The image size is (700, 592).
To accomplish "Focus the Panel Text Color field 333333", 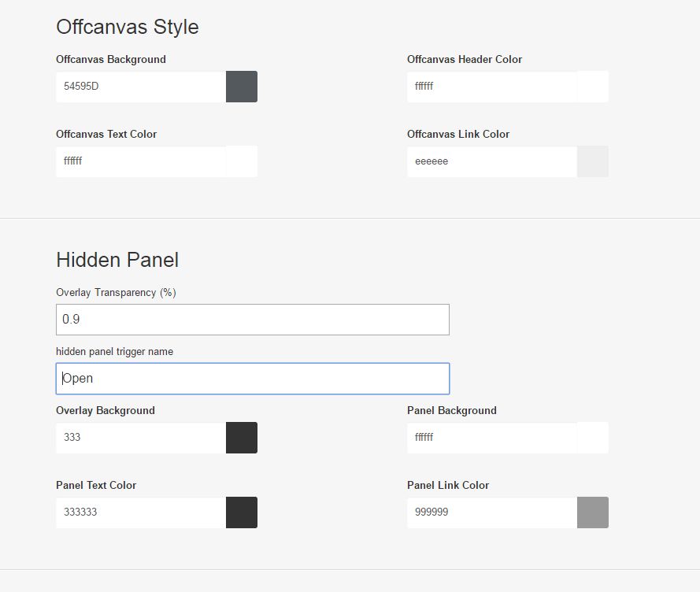I will pos(141,512).
